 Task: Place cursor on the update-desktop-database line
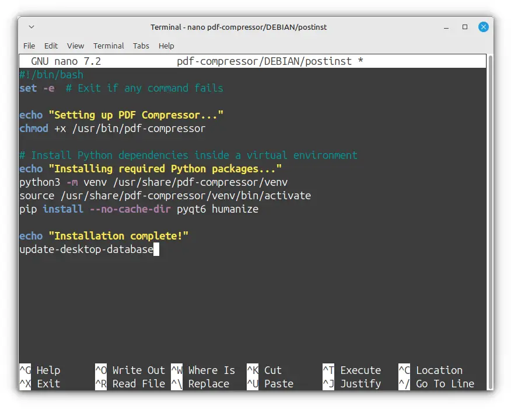coord(86,250)
